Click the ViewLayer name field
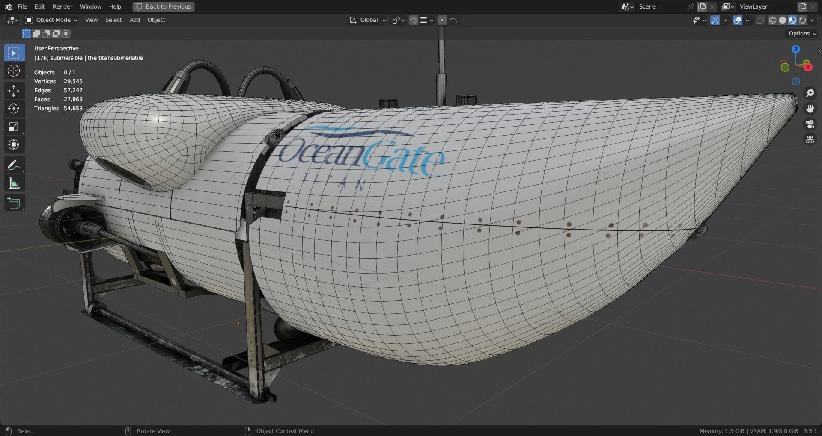Image resolution: width=822 pixels, height=436 pixels. point(766,7)
